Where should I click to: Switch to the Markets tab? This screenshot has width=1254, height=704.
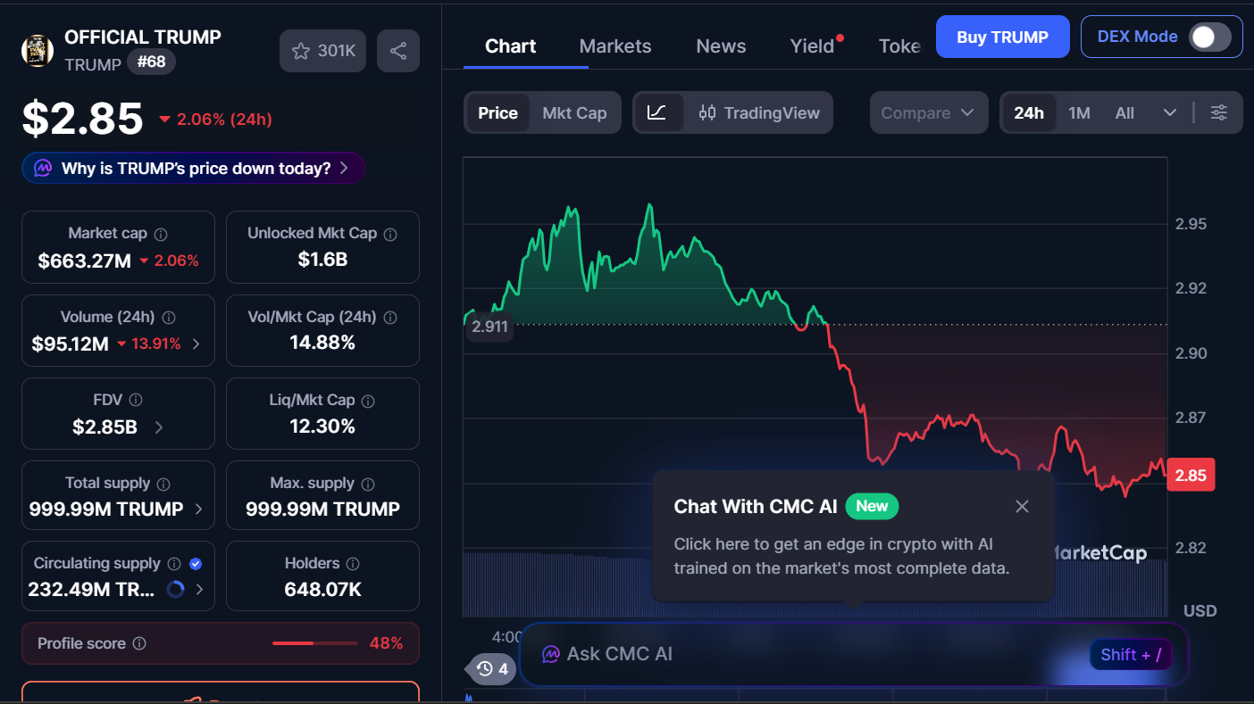pos(614,46)
